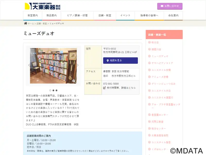Click the bookshelf store photo

point(53,66)
